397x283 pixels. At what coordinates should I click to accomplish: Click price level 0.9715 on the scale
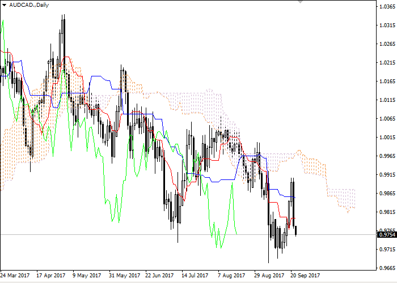(387, 250)
